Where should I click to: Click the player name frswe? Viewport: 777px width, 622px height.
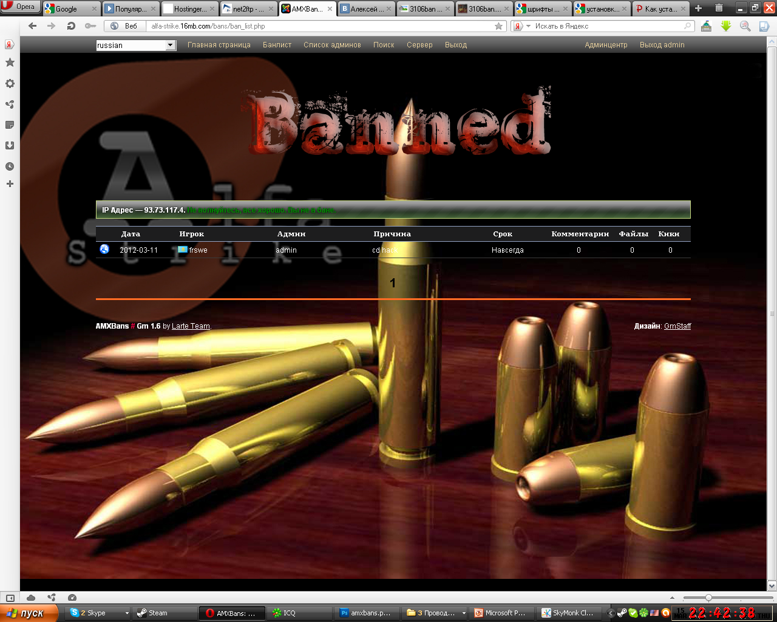pyautogui.click(x=198, y=250)
